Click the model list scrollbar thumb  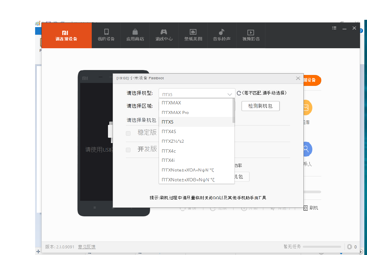tap(234, 111)
